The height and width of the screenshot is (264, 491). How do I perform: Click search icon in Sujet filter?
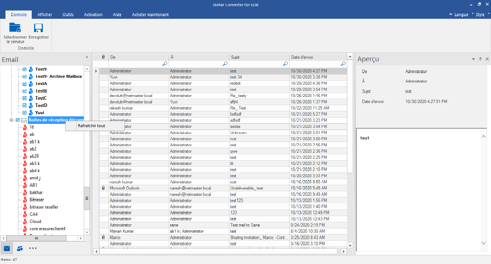coord(286,64)
